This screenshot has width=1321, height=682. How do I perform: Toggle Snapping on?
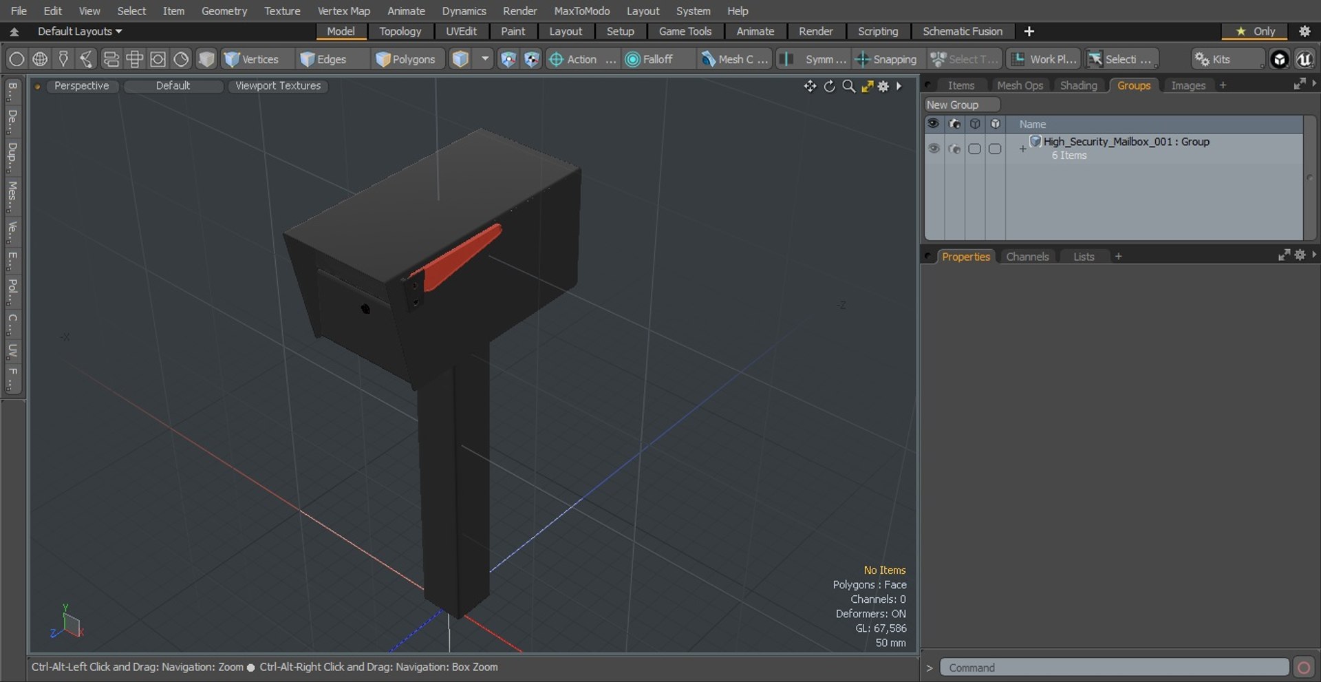[x=886, y=59]
